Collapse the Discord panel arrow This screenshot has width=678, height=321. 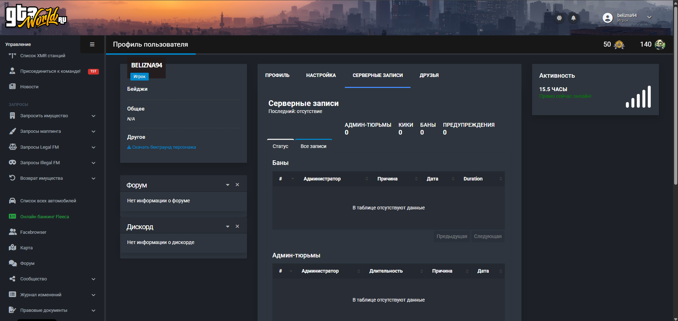(x=228, y=226)
